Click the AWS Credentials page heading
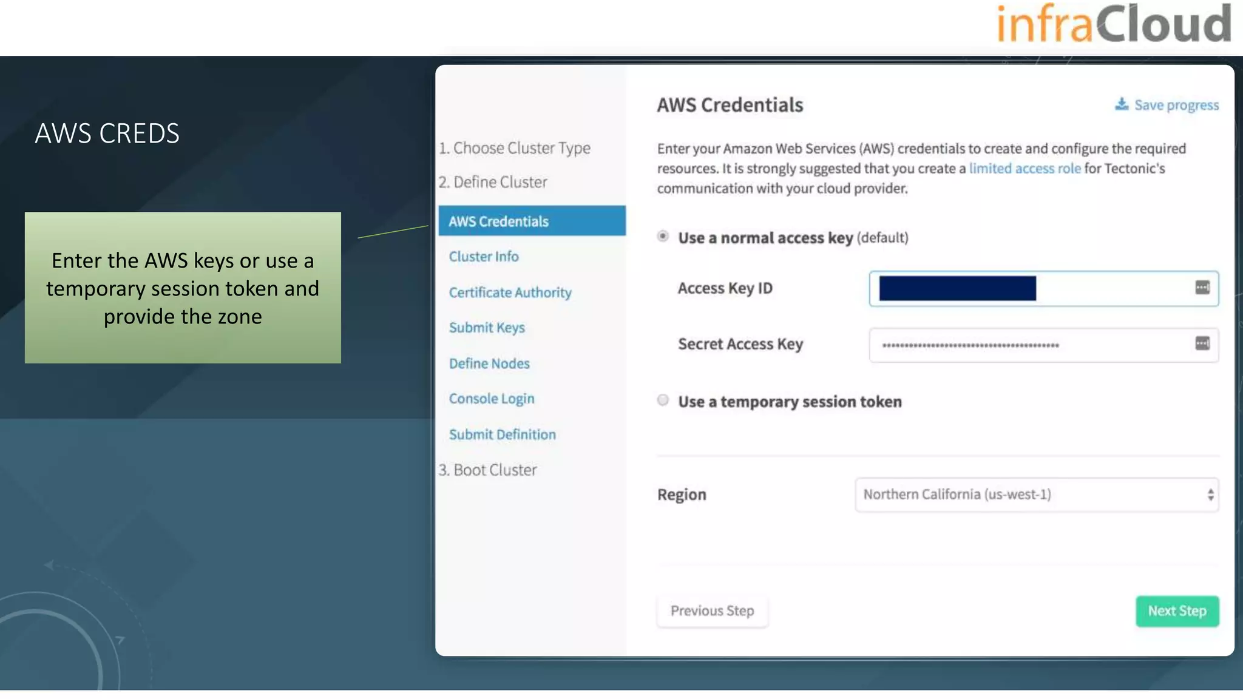 pos(730,105)
